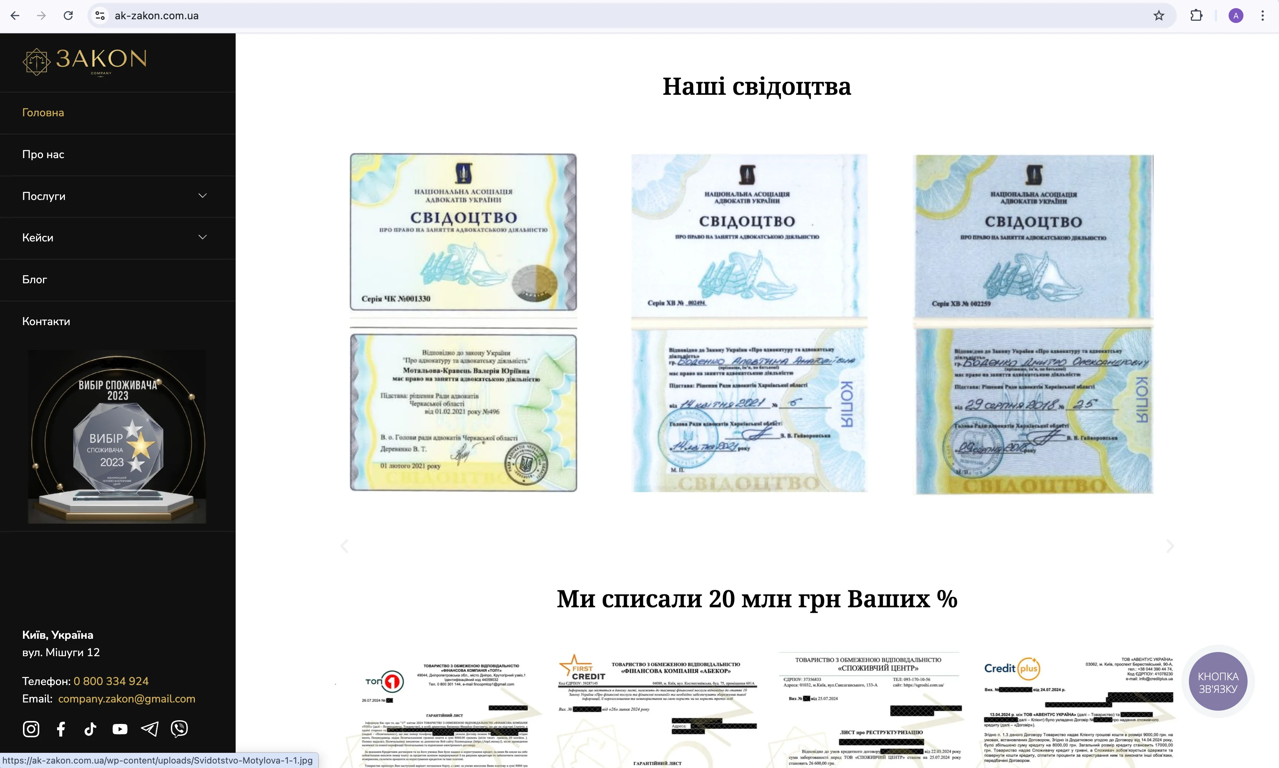This screenshot has width=1279, height=768.
Task: Advance certificates carousel with right arrow
Action: tap(1170, 546)
